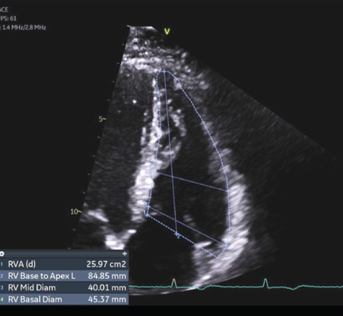Select the RV Mid Diam measurement row
The height and width of the screenshot is (316, 343).
(x=64, y=287)
